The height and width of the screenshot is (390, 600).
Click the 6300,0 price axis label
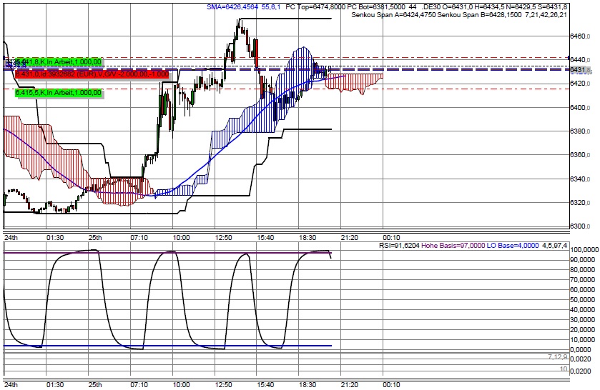click(580, 226)
